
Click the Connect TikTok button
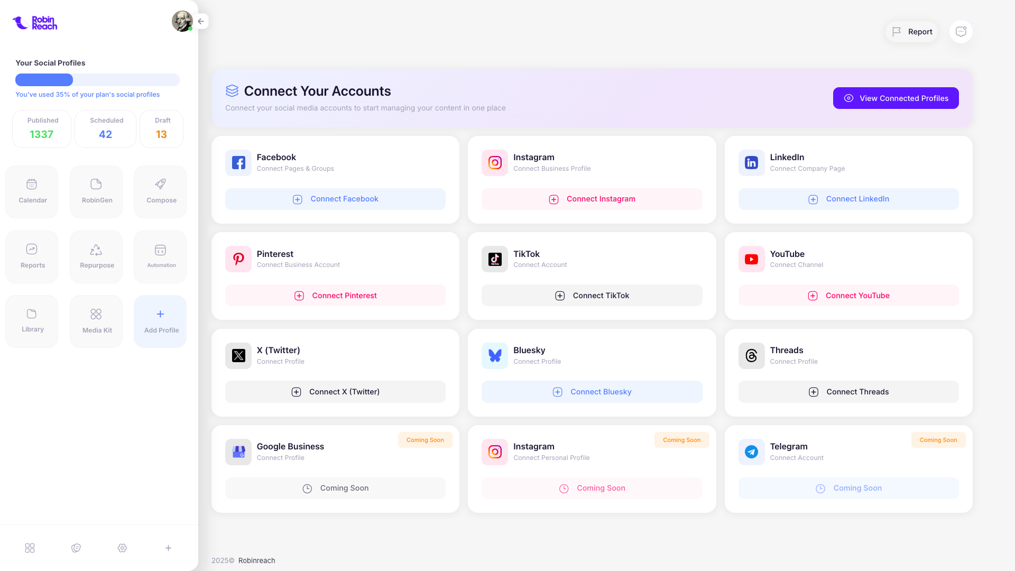tap(592, 296)
